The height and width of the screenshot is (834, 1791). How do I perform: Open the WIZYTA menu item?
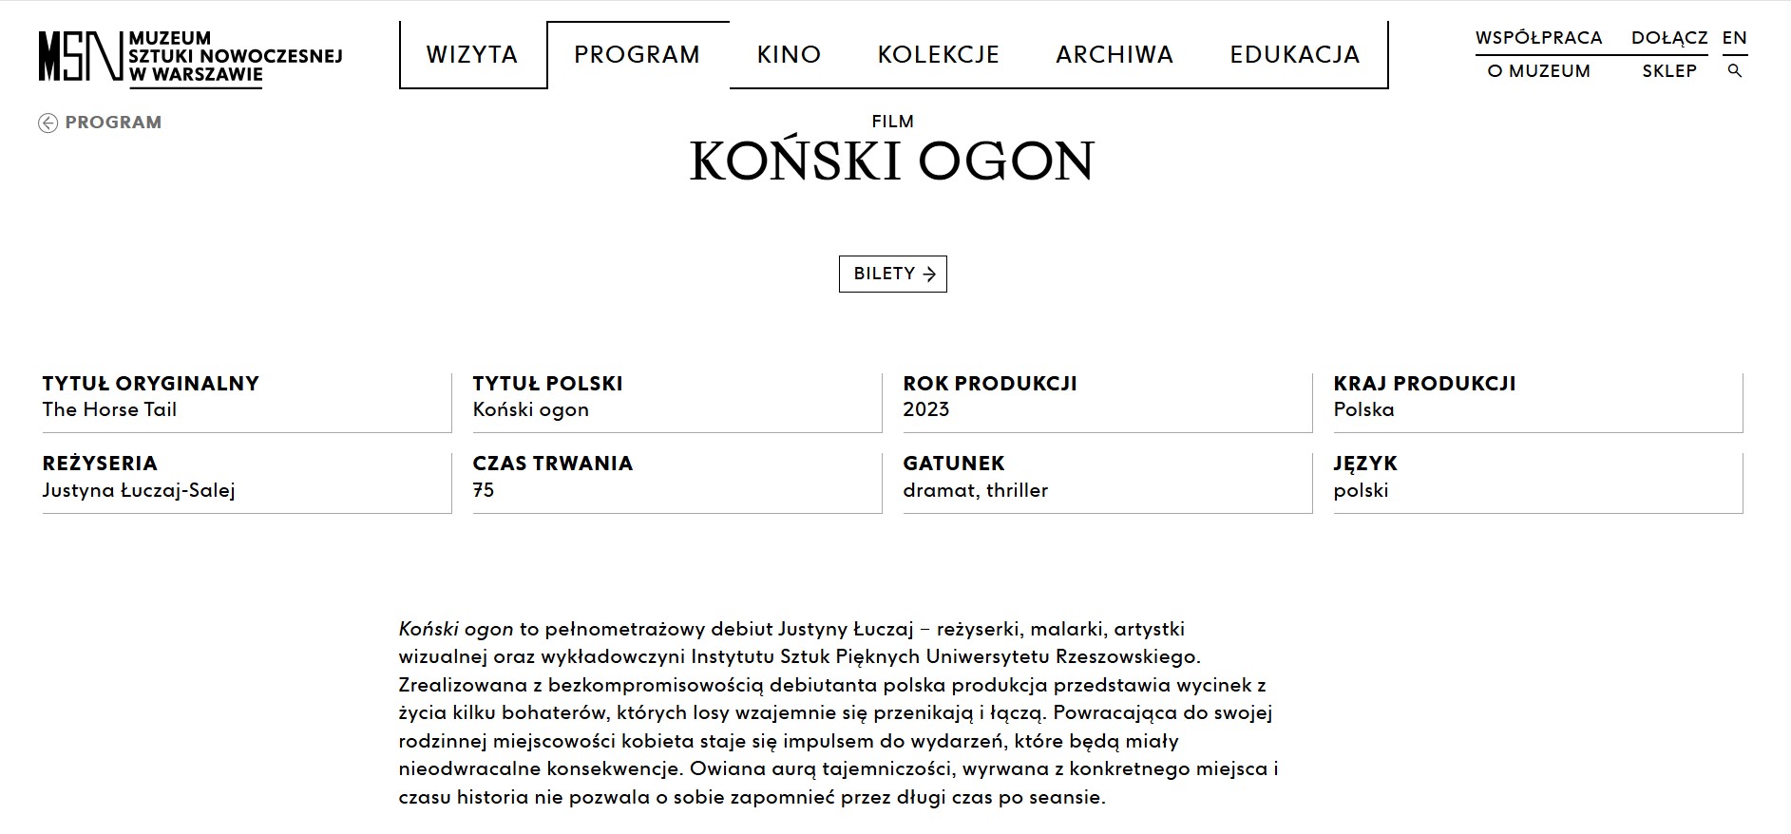[472, 55]
